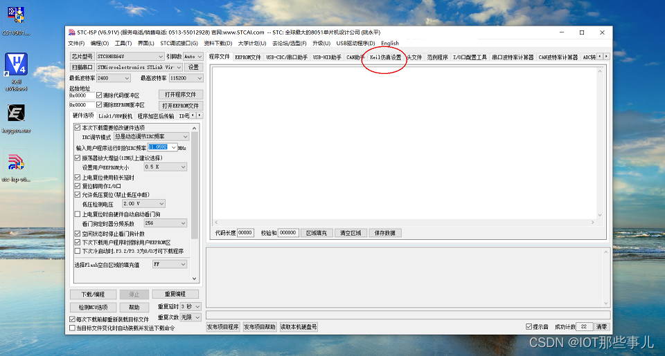Switch to the Keil仿真设置 tab

pos(385,57)
